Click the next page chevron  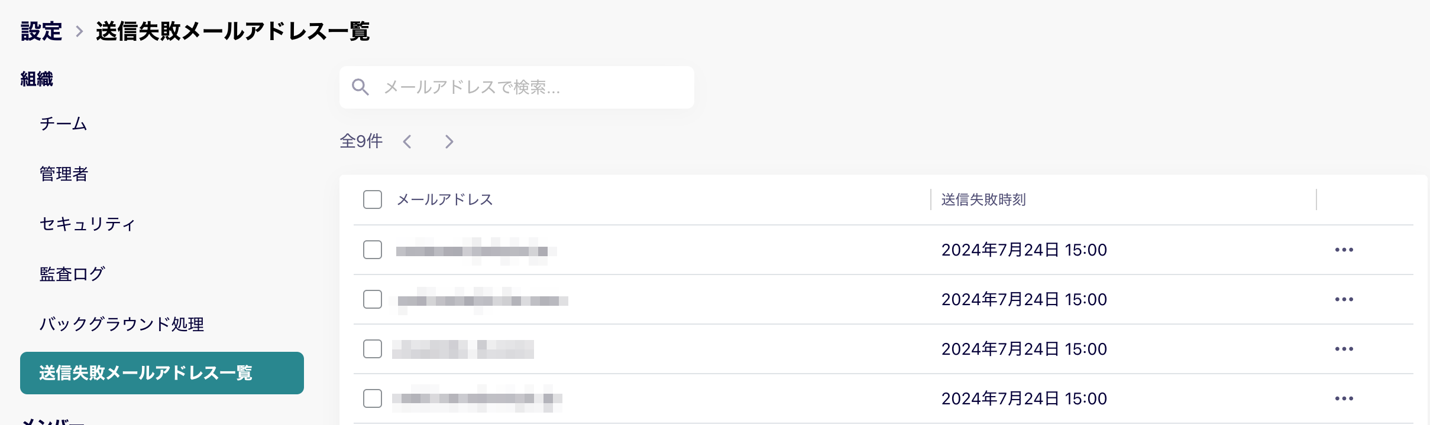pos(449,142)
